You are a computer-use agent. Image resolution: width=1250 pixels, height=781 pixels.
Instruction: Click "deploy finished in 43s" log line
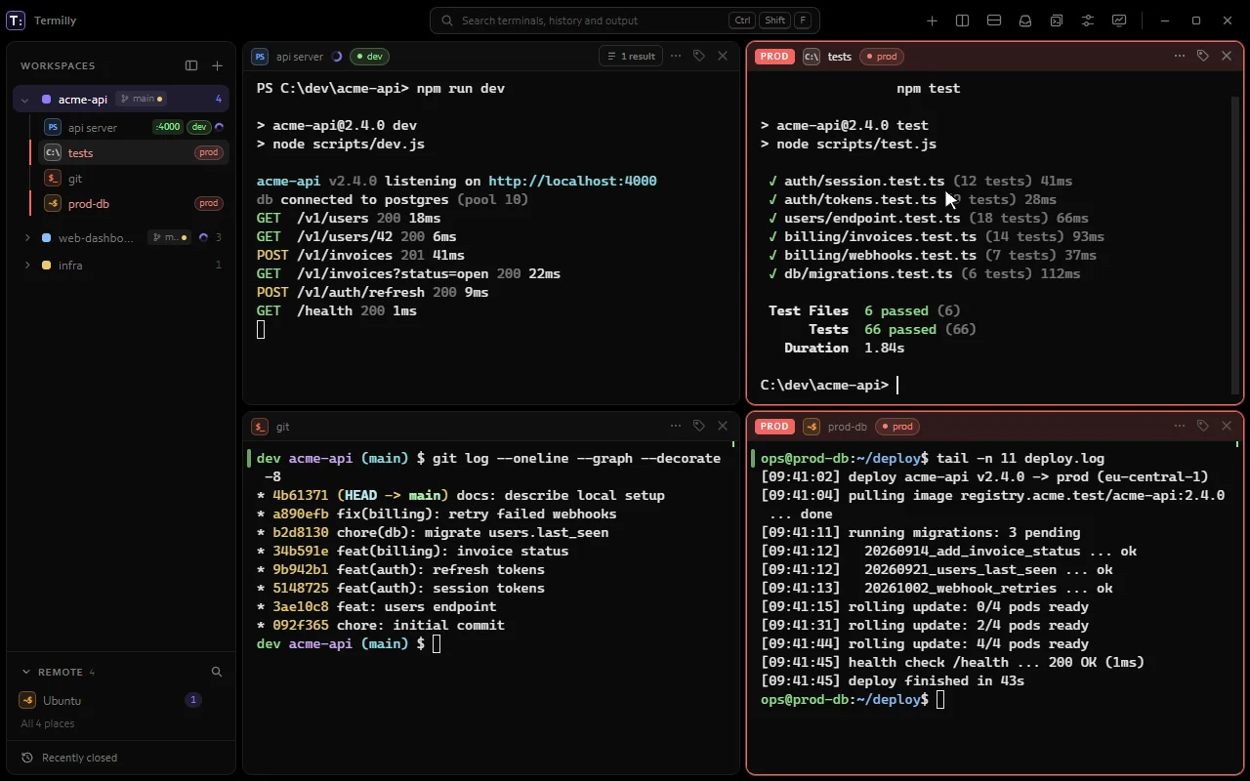coord(937,680)
